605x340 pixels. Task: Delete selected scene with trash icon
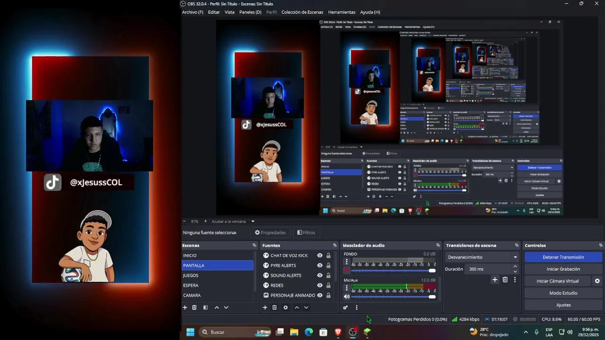click(x=194, y=307)
